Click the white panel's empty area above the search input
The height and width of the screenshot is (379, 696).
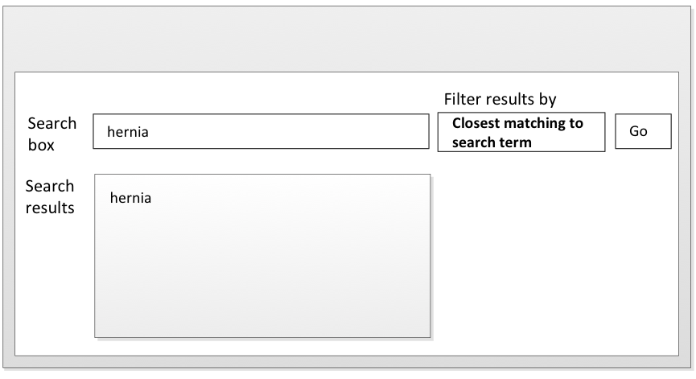[x=261, y=93]
